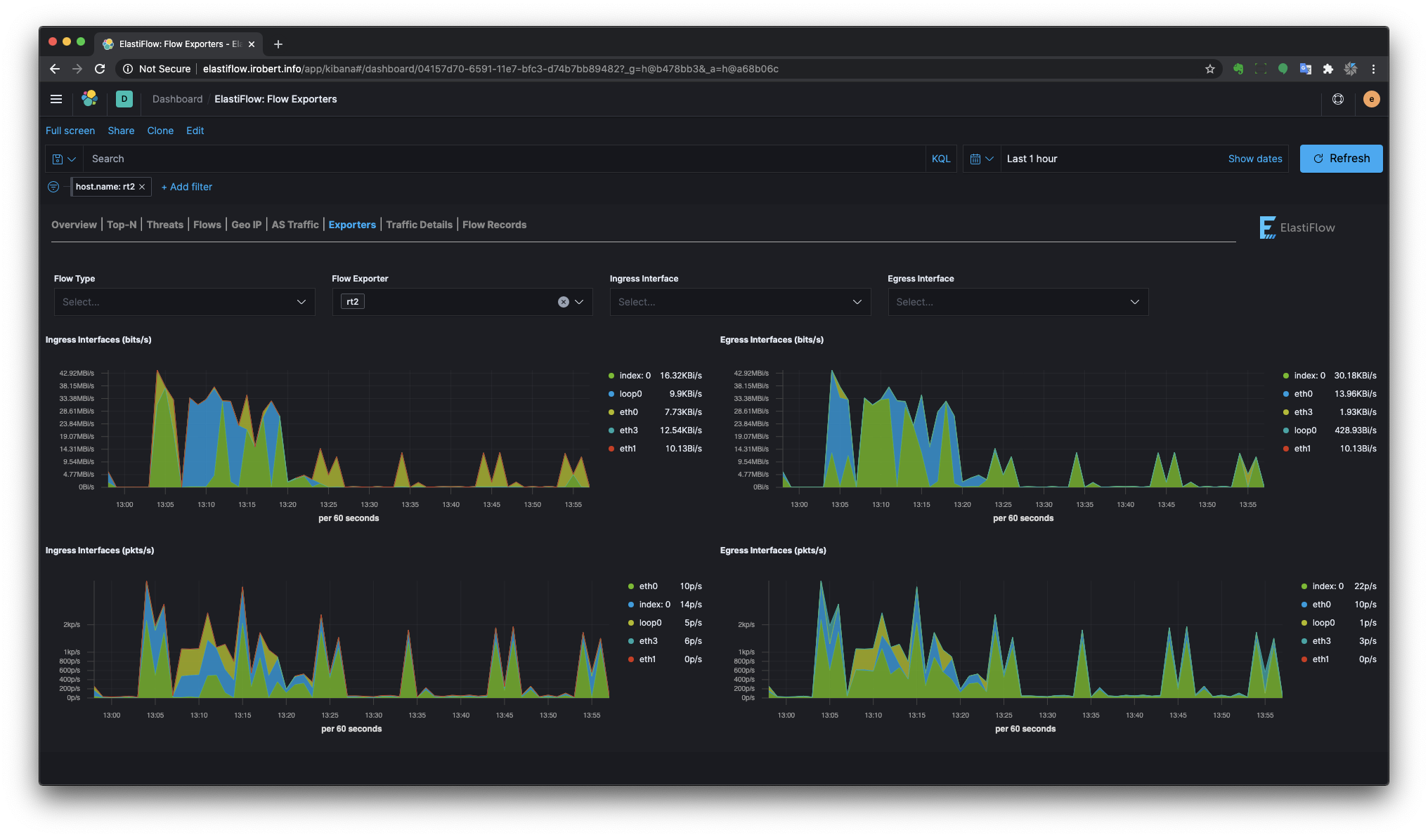Click the screenshot selection extension icon
Screen dimensions: 1428x837
pyautogui.click(x=1261, y=69)
